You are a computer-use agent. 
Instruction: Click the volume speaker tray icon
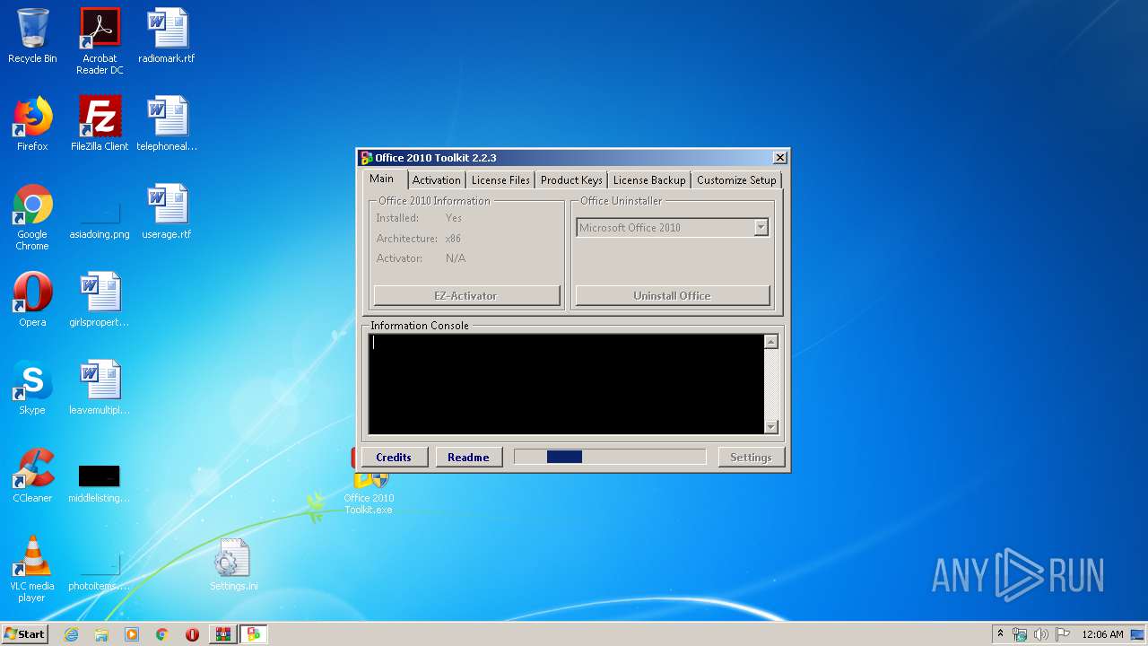(x=1041, y=634)
